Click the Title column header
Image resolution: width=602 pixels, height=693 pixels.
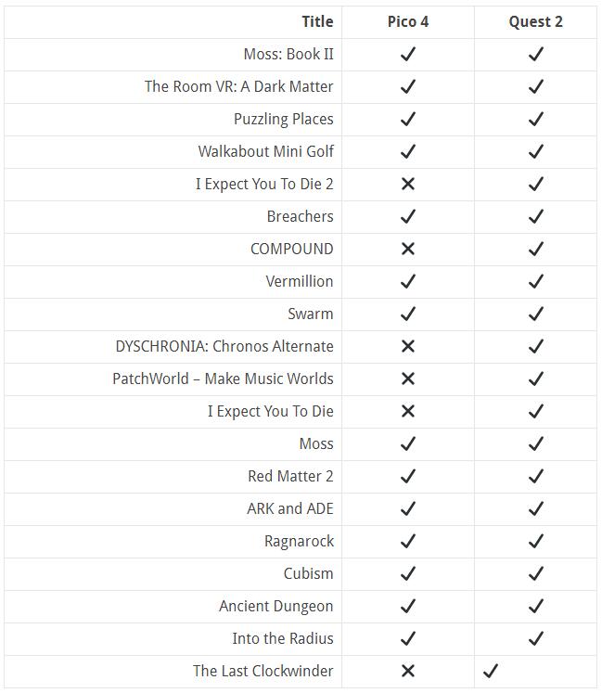pyautogui.click(x=317, y=21)
